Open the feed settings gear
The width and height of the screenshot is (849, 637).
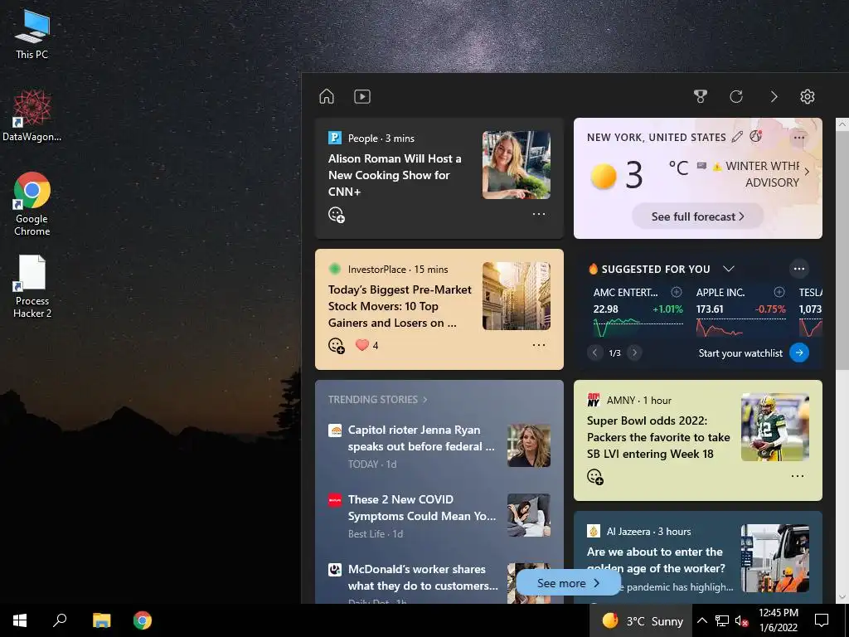coord(808,96)
